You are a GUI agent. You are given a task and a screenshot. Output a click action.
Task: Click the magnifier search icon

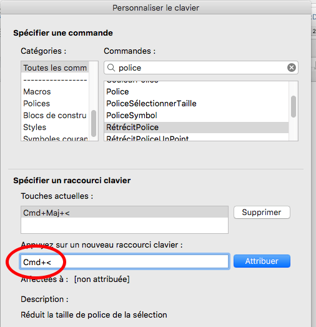tap(111, 68)
